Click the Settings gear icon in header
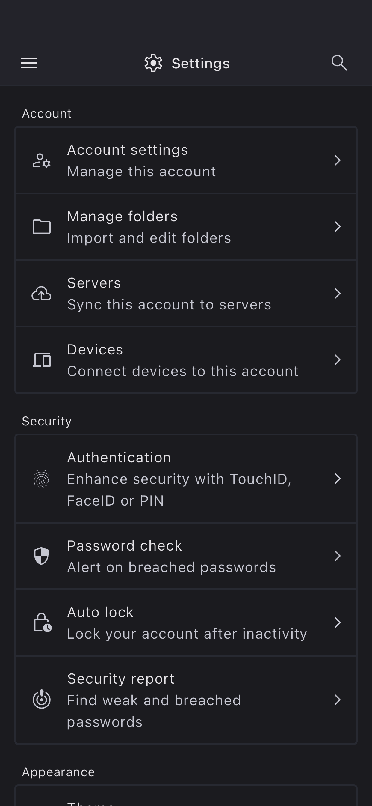This screenshot has height=806, width=372. [x=153, y=63]
